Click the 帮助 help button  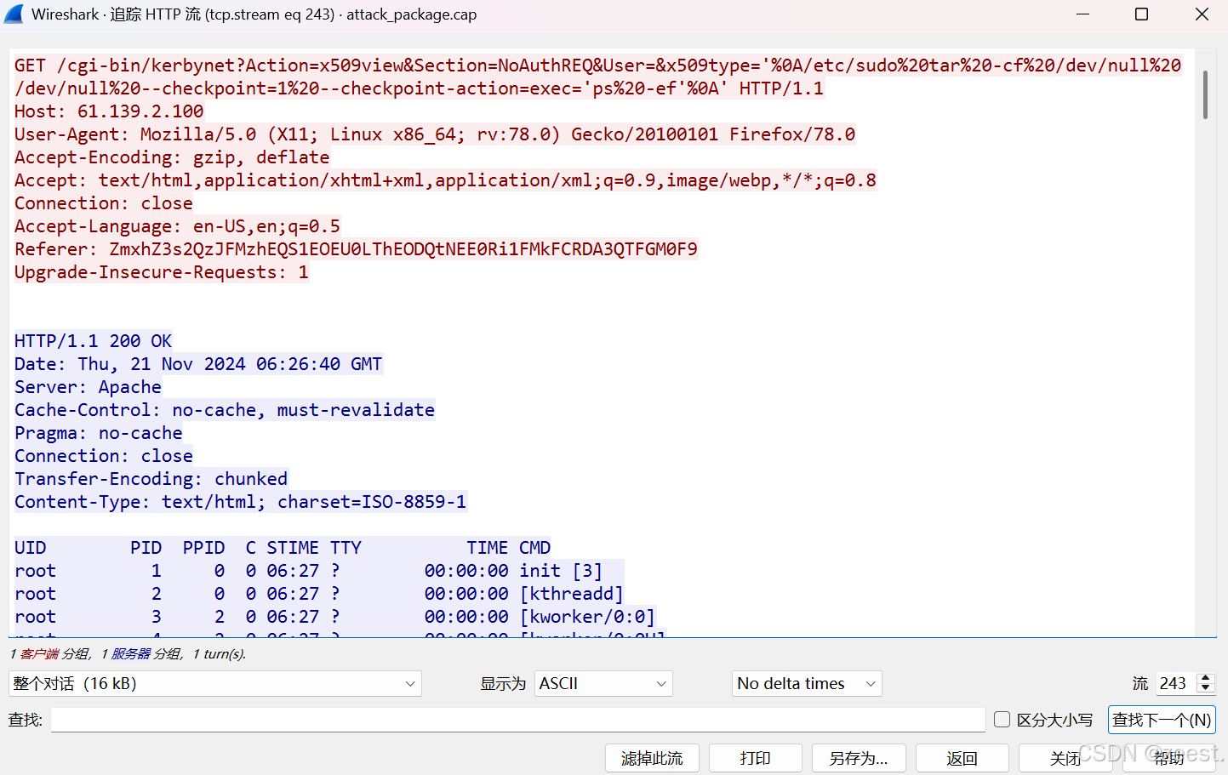pyautogui.click(x=1168, y=758)
